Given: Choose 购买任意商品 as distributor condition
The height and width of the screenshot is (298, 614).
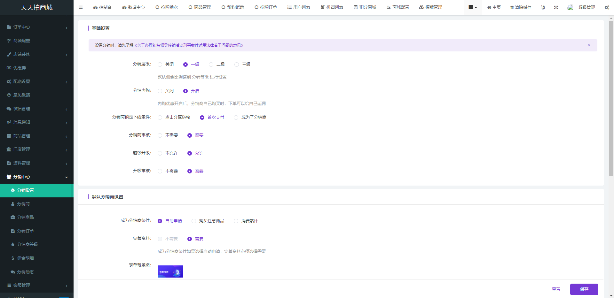Looking at the screenshot, I should click(x=194, y=221).
